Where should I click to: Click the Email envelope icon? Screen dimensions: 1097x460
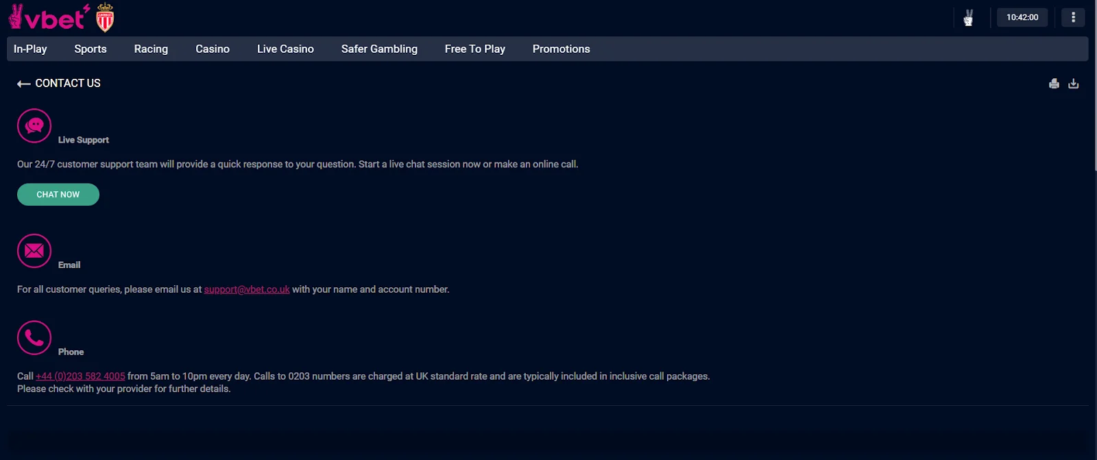coord(34,251)
